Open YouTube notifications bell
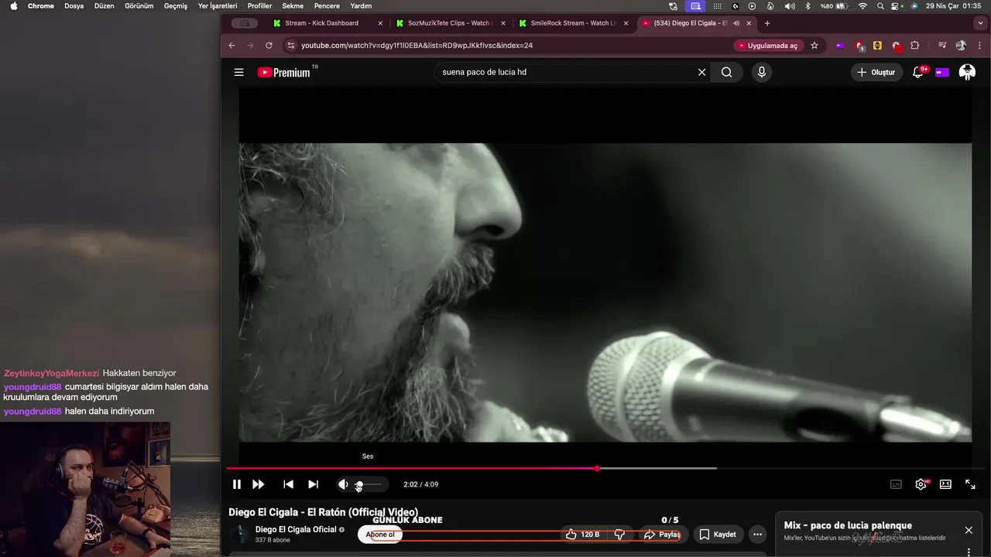This screenshot has height=557, width=991. [918, 72]
